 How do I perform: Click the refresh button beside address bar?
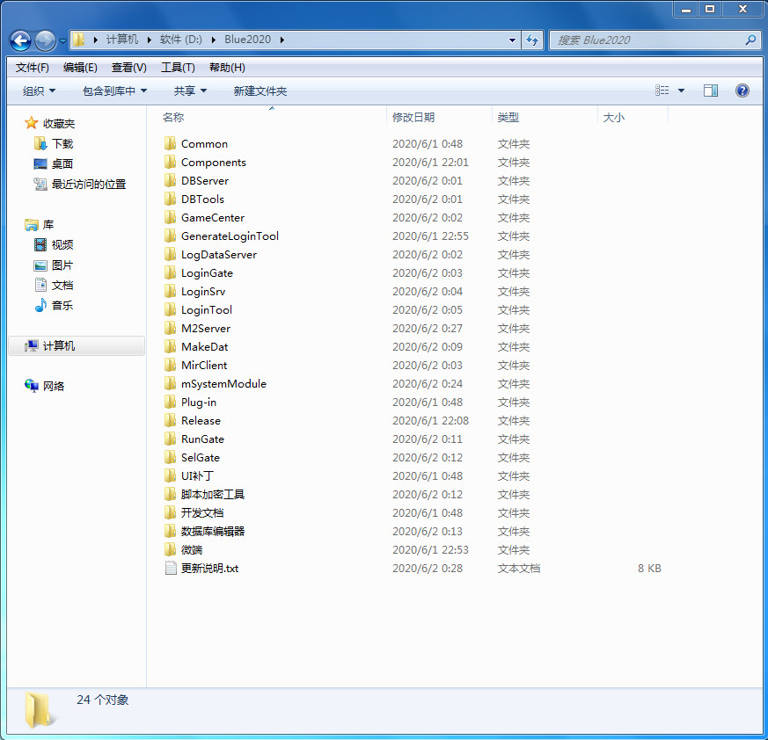[x=532, y=40]
